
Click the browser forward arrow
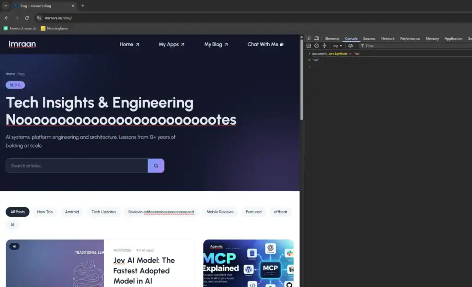[17, 18]
